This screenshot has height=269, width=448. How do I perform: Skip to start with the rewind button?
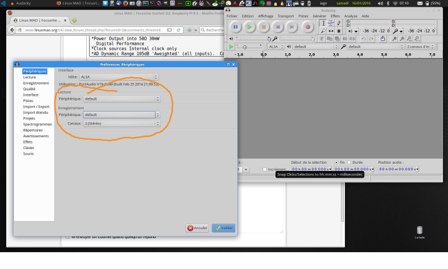(278, 27)
